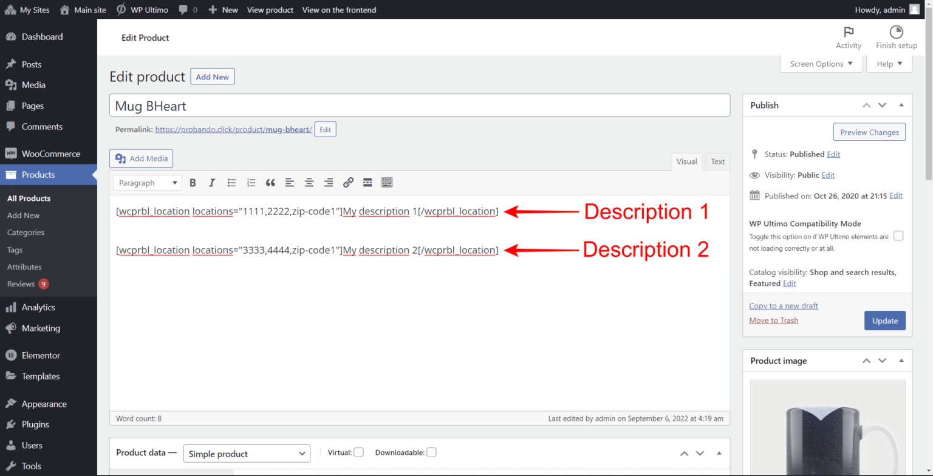The width and height of the screenshot is (933, 476).
Task: Open the Paragraph style dropdown
Action: 147,182
